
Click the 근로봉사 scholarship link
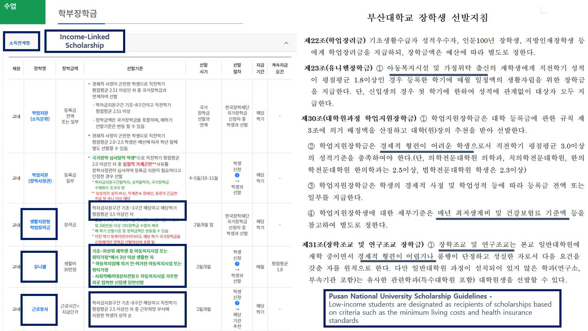(x=40, y=309)
